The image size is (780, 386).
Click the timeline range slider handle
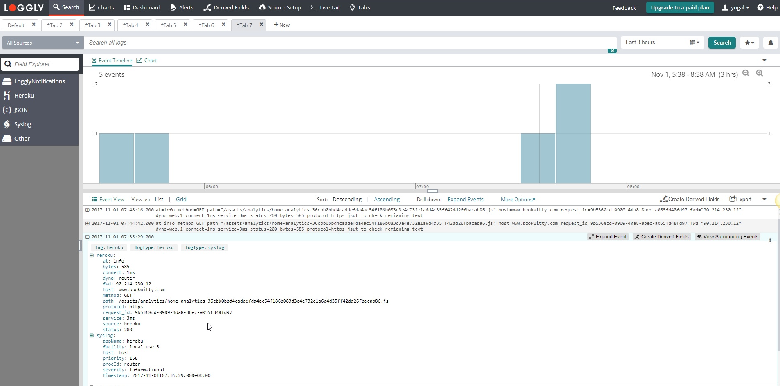[x=432, y=191]
